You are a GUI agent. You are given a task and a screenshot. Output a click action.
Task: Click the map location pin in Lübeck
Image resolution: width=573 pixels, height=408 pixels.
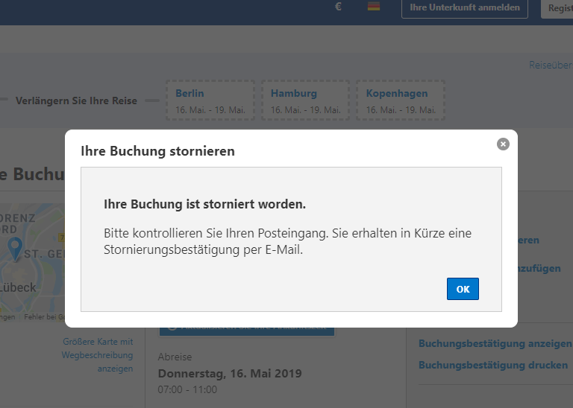click(x=15, y=249)
